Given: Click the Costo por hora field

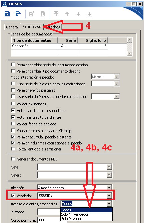Looking at the screenshot, I should [x=49, y=220].
